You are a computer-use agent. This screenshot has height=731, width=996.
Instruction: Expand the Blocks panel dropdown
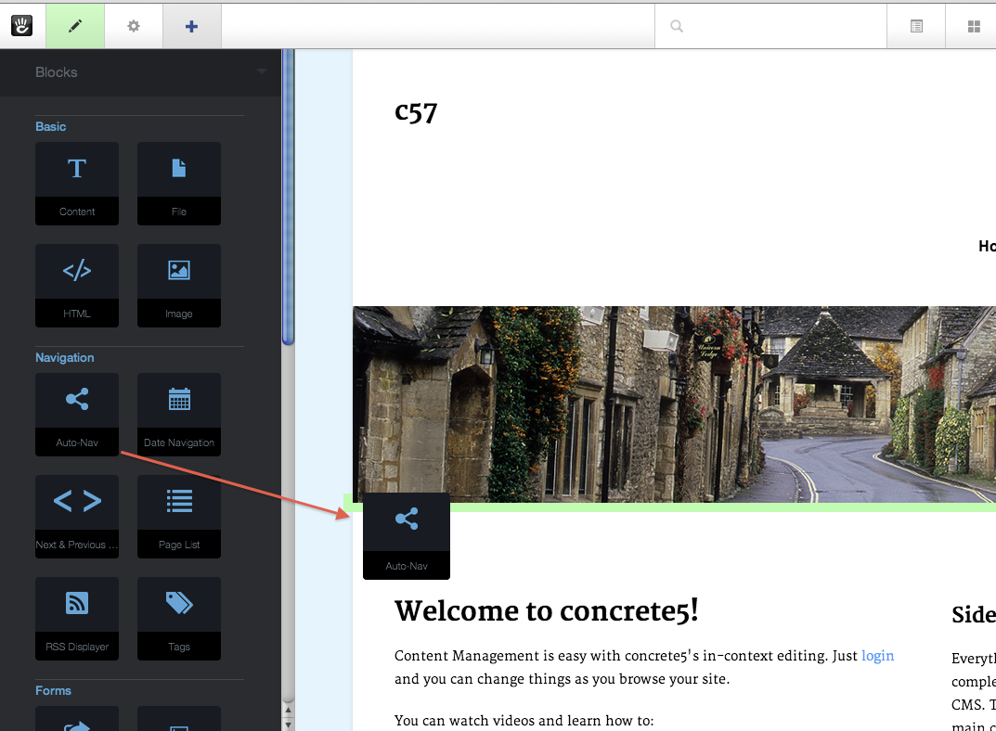click(x=262, y=71)
